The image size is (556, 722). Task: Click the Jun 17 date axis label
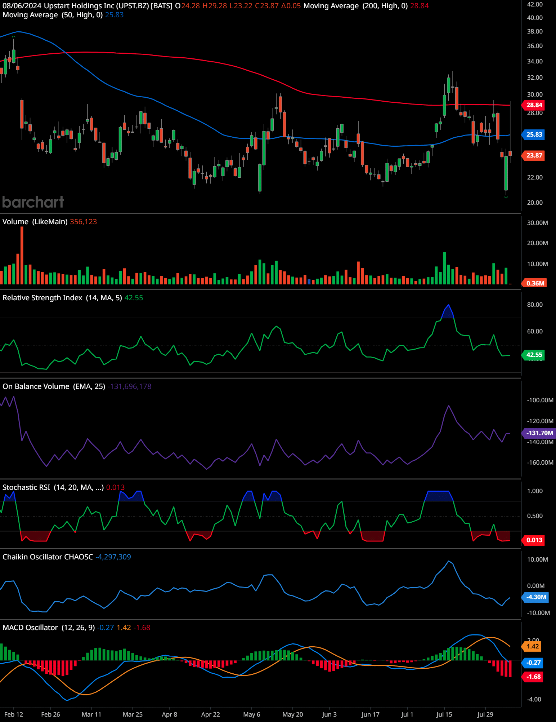click(x=370, y=714)
